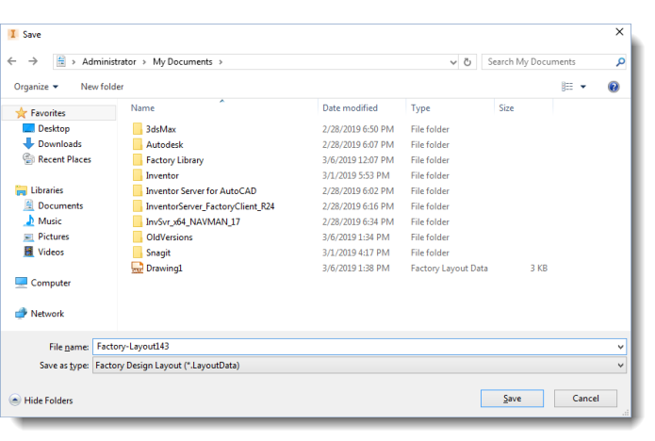Click the "3/6/2019 1:38 PM" date
655x441 pixels.
(x=356, y=269)
